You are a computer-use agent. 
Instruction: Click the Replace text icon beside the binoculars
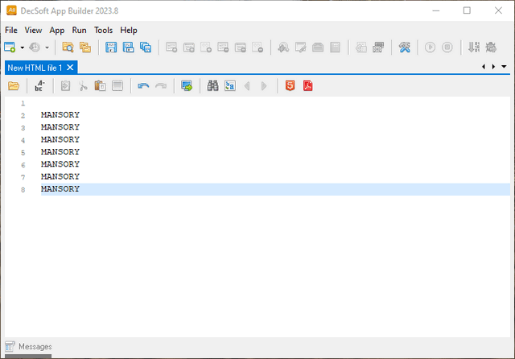230,86
